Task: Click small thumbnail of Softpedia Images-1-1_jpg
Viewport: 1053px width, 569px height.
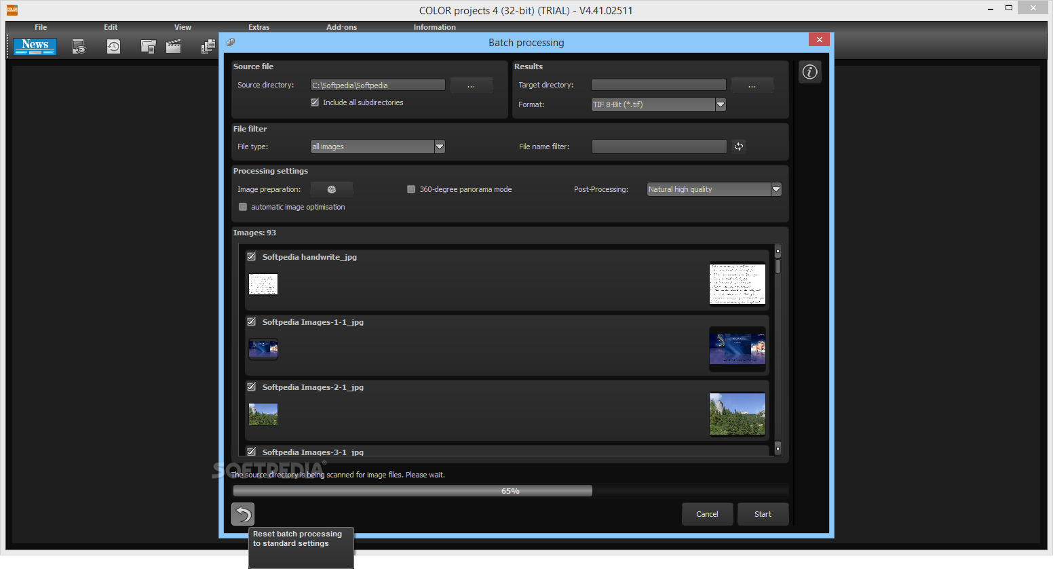Action: tap(263, 349)
